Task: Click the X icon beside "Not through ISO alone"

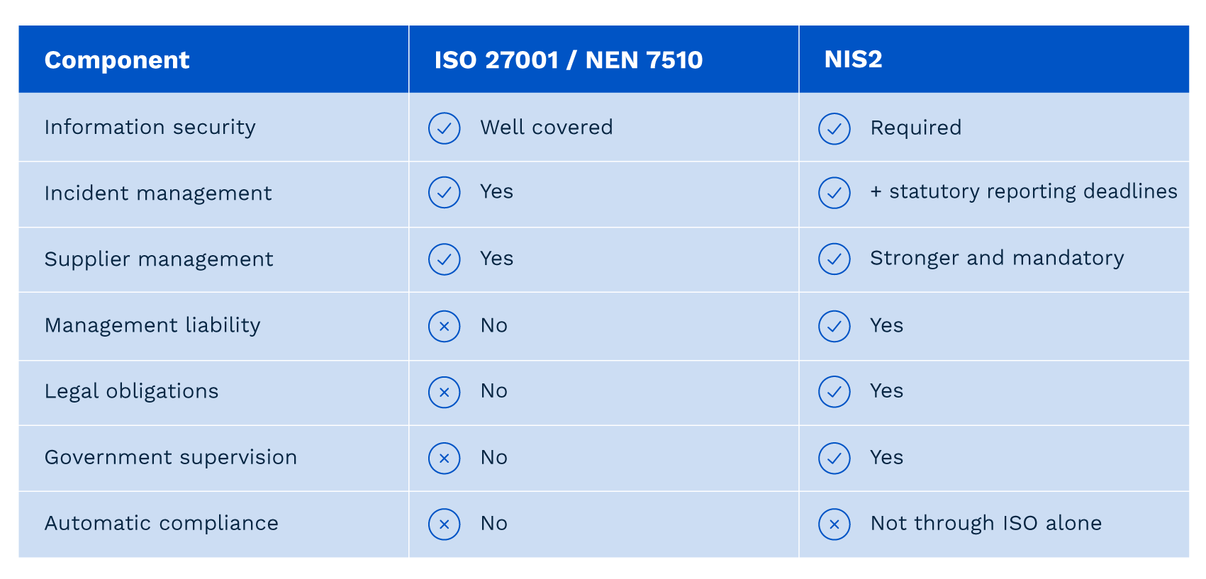Action: [x=834, y=524]
